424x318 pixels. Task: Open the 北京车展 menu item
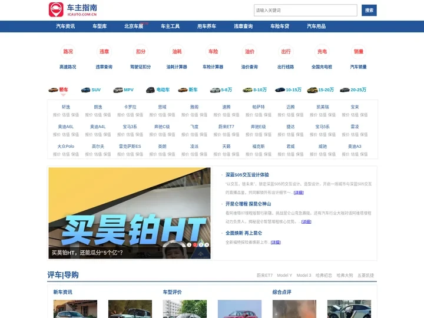[x=134, y=26]
